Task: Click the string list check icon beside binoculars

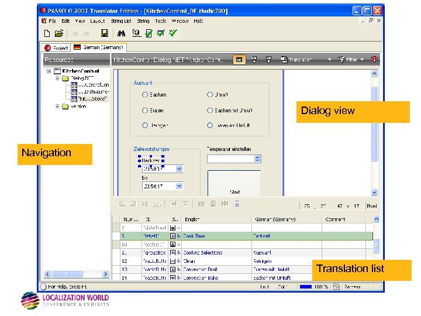Action: pos(137,33)
